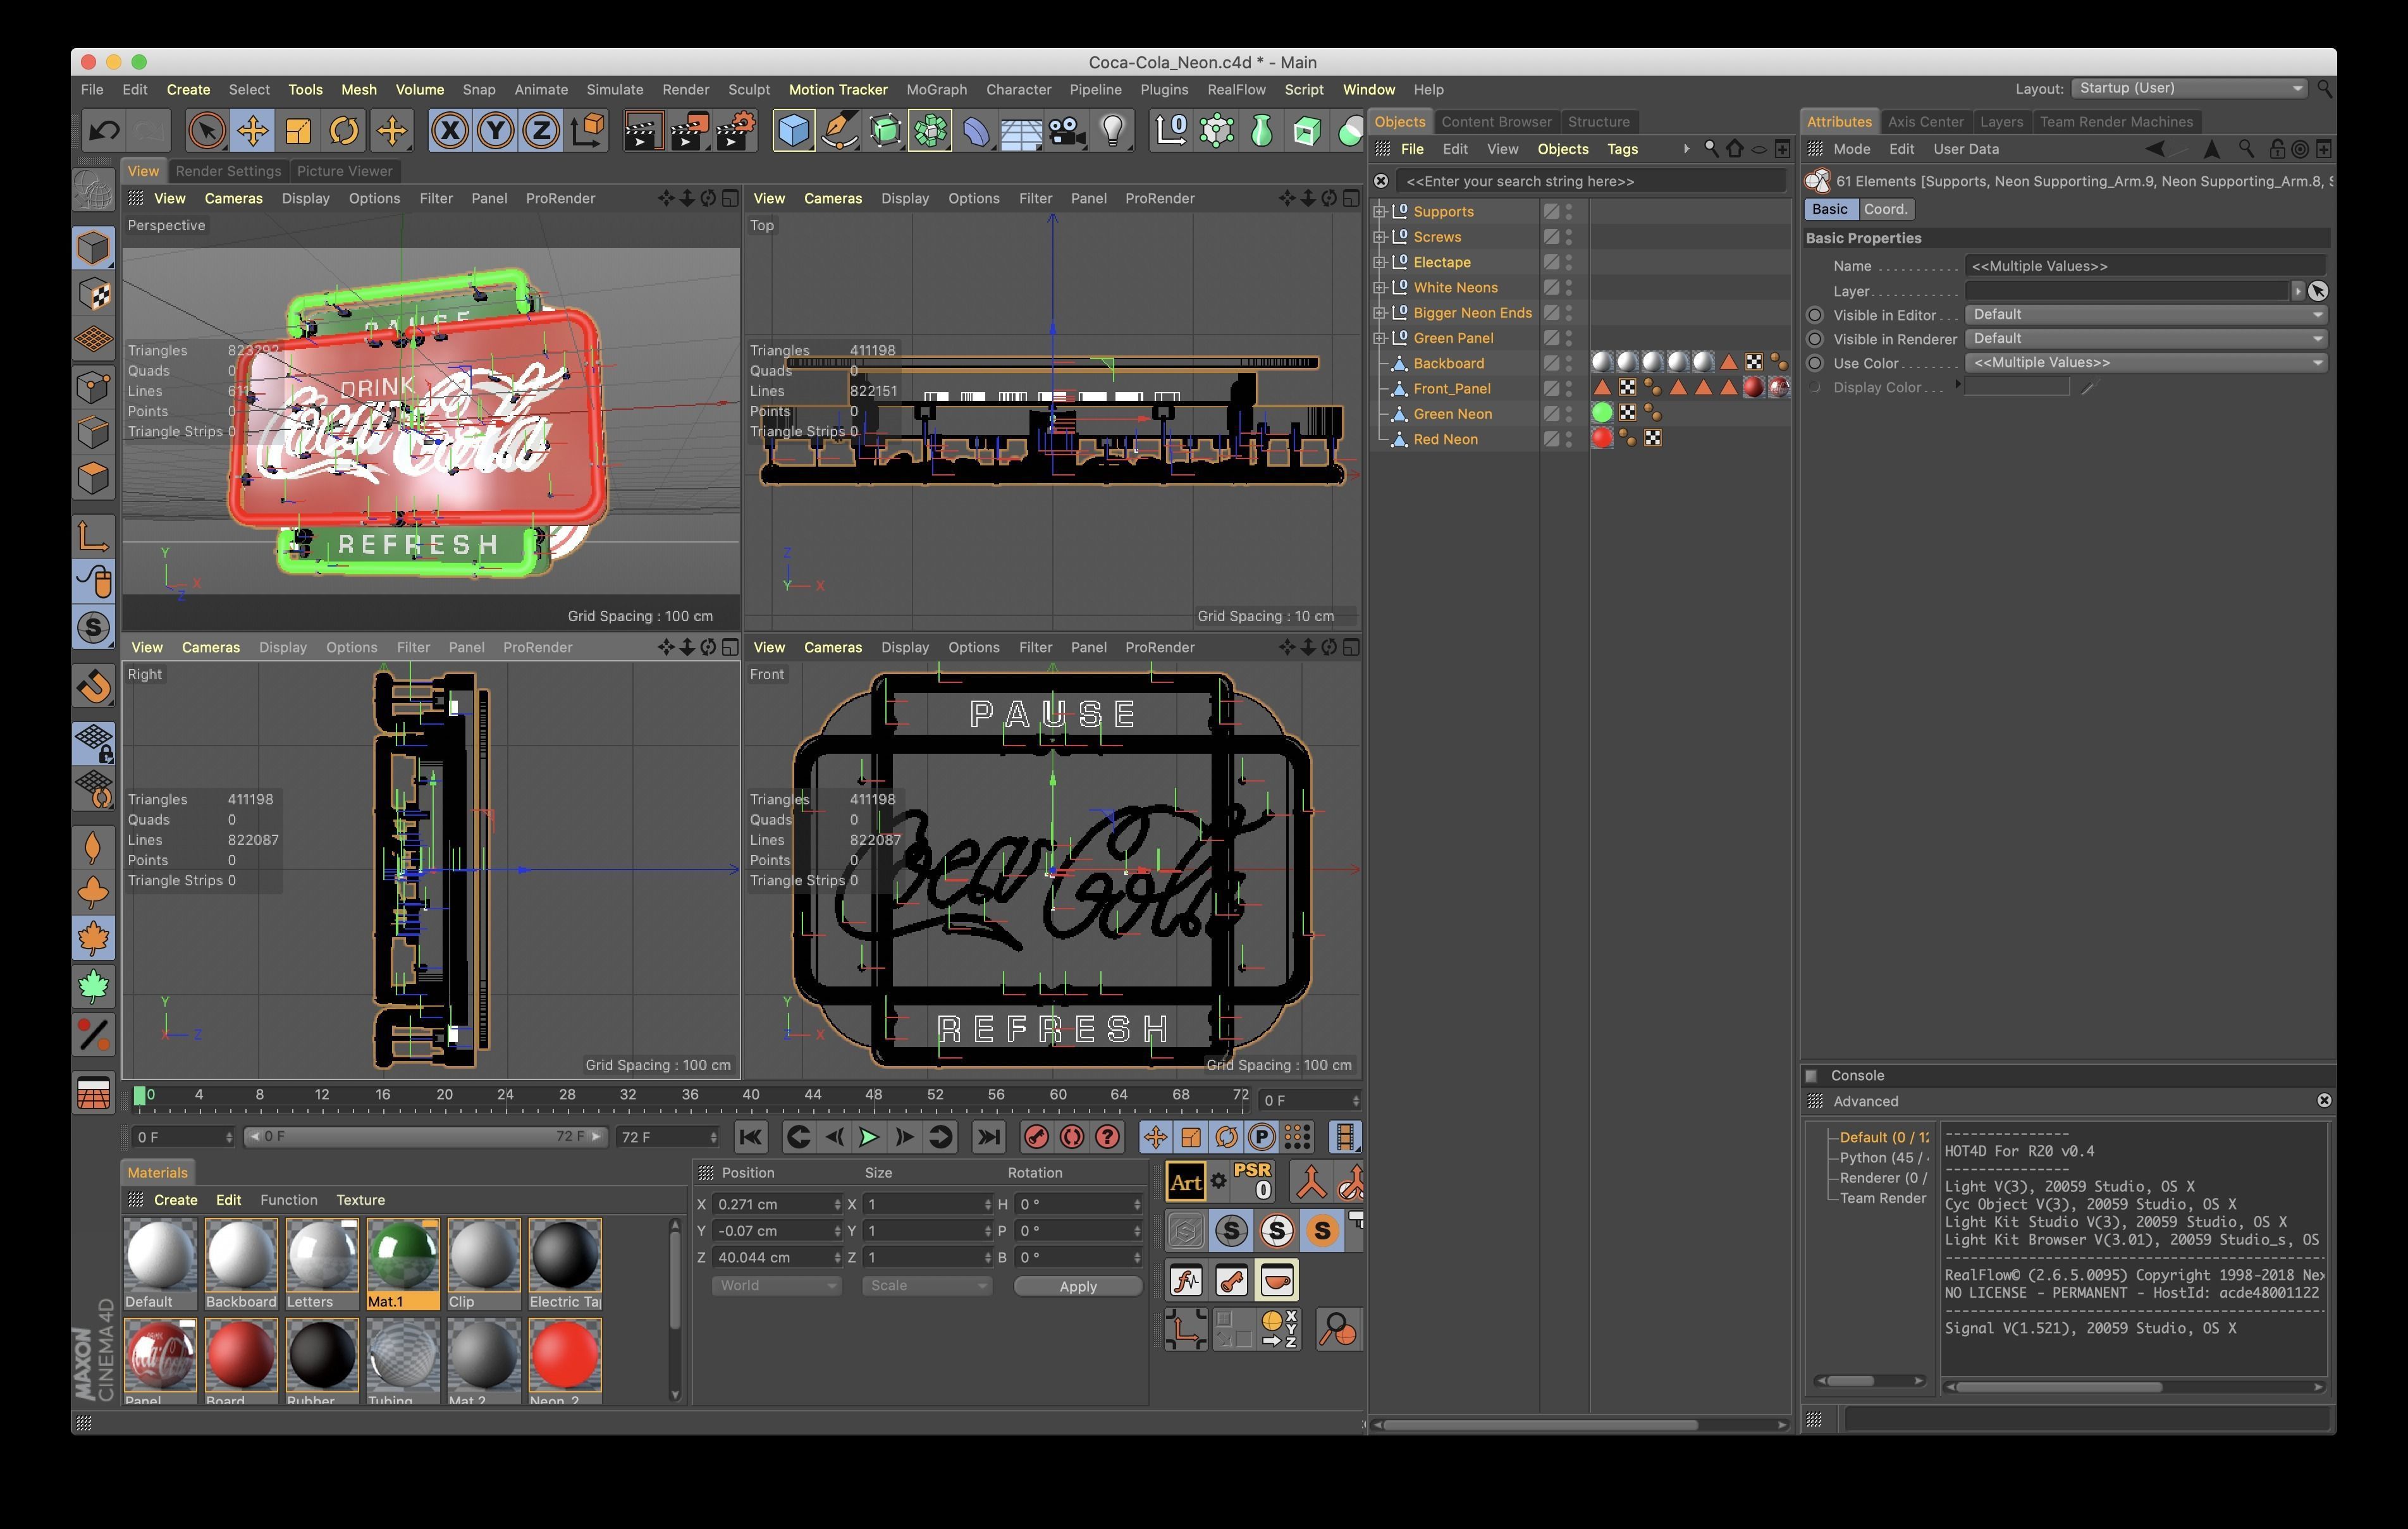
Task: Open the Layout Startup dropdown
Action: tap(2189, 89)
